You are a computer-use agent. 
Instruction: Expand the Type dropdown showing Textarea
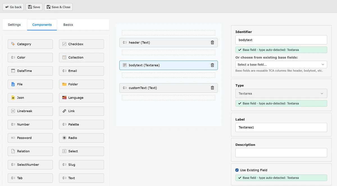pos(281,94)
